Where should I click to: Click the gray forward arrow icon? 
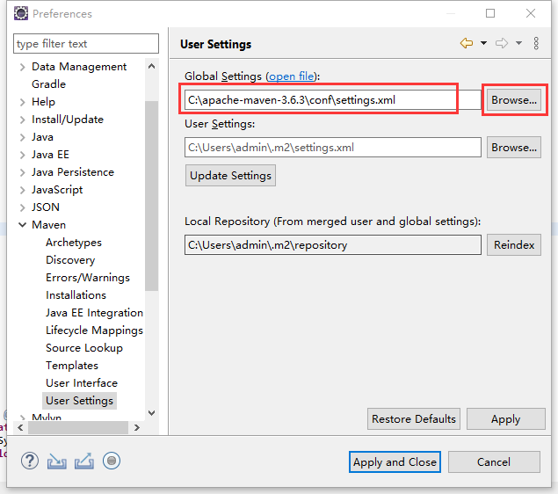502,44
